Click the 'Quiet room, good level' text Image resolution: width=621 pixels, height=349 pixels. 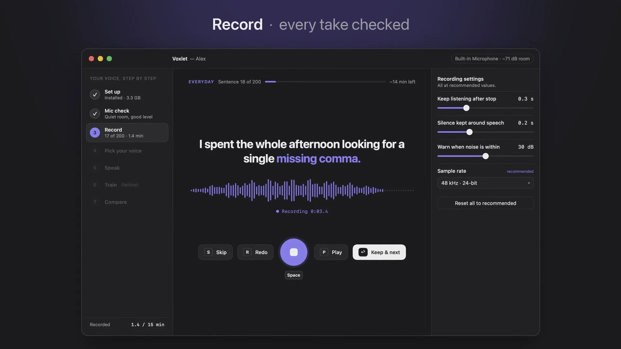[x=128, y=117]
